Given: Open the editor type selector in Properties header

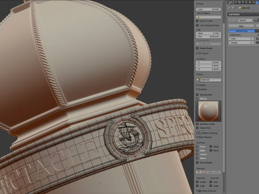Looking at the screenshot, I should [230, 3].
